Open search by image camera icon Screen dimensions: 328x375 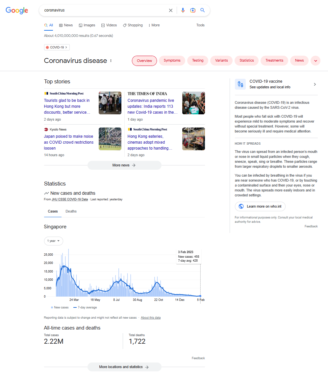(193, 10)
